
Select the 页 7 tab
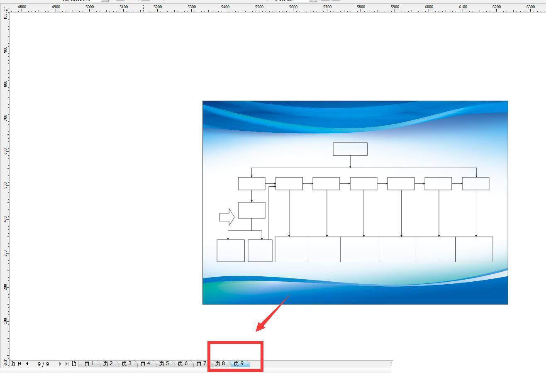pos(201,363)
